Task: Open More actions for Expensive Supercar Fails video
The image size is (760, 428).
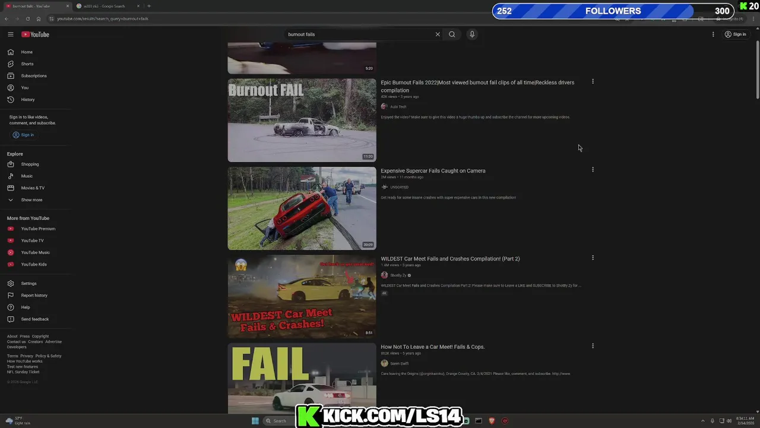Action: pyautogui.click(x=593, y=169)
